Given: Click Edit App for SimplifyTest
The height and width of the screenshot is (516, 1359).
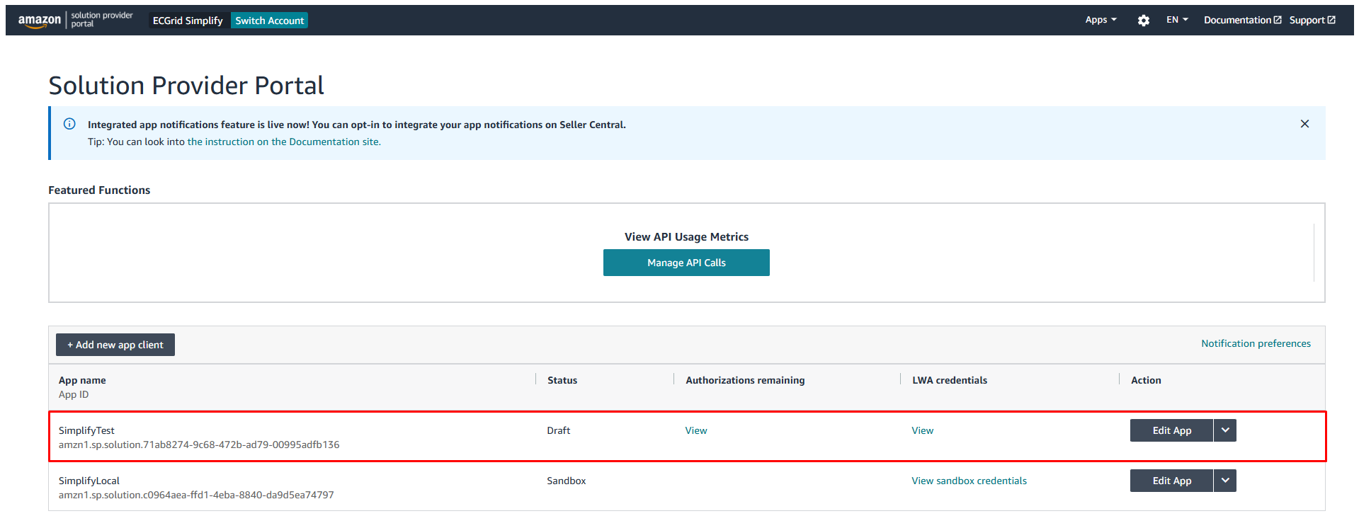Looking at the screenshot, I should coord(1171,430).
